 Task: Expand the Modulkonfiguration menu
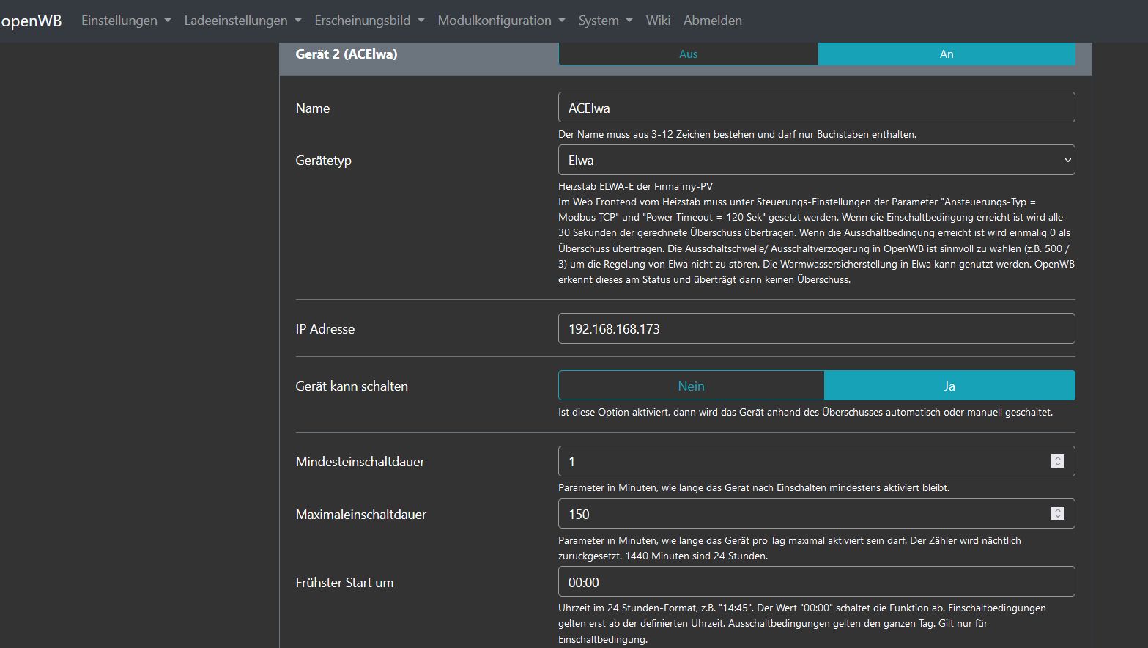(x=500, y=21)
